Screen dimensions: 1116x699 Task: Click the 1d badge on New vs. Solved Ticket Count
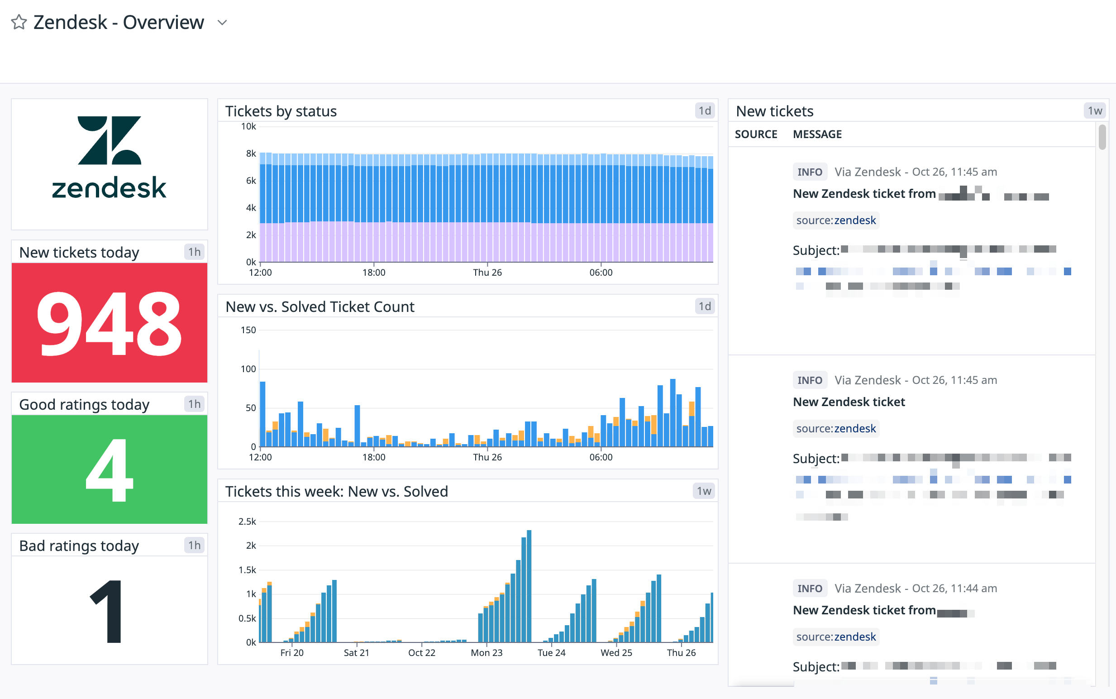coord(704,306)
